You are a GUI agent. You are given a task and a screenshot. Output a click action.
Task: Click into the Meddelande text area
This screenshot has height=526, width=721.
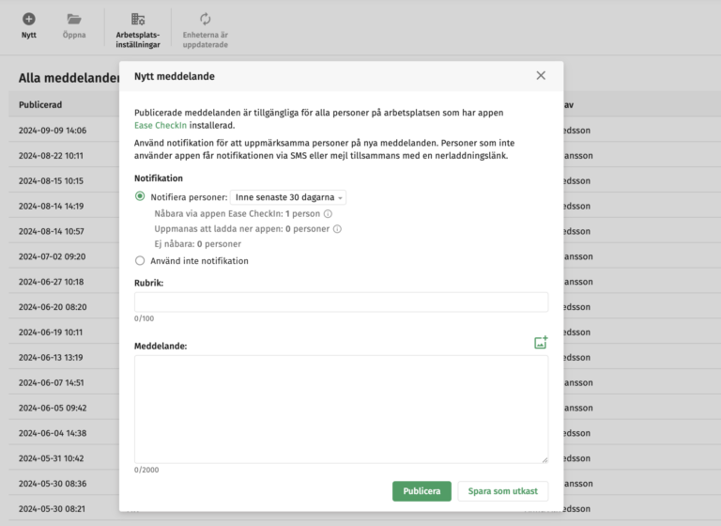341,409
